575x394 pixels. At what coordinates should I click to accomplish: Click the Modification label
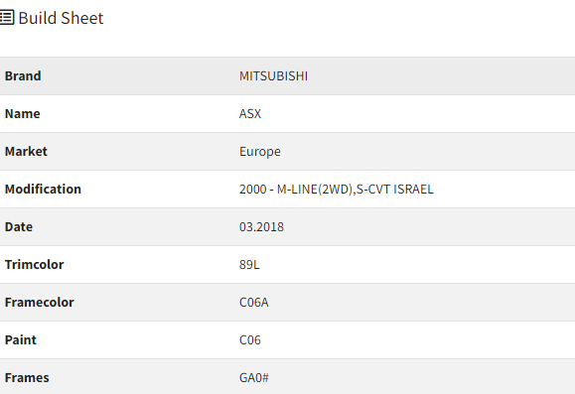43,190
